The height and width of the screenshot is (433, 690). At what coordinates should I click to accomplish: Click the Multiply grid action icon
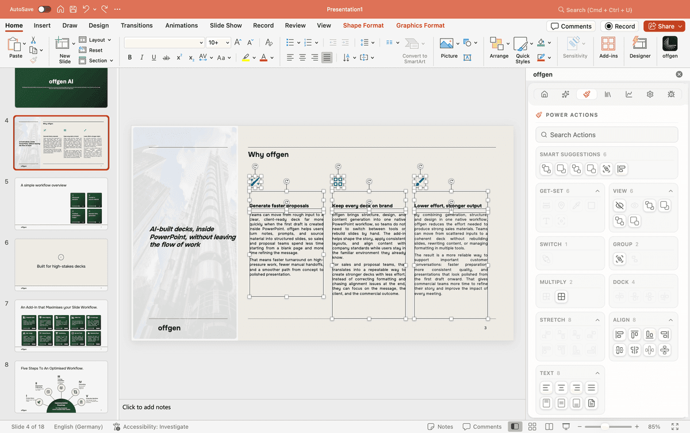coord(561,297)
